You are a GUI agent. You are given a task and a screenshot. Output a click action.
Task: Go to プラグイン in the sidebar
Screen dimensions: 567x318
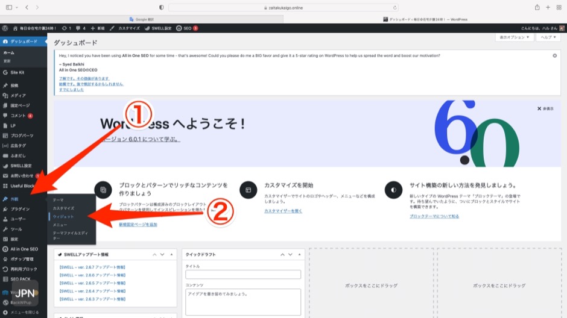point(20,209)
